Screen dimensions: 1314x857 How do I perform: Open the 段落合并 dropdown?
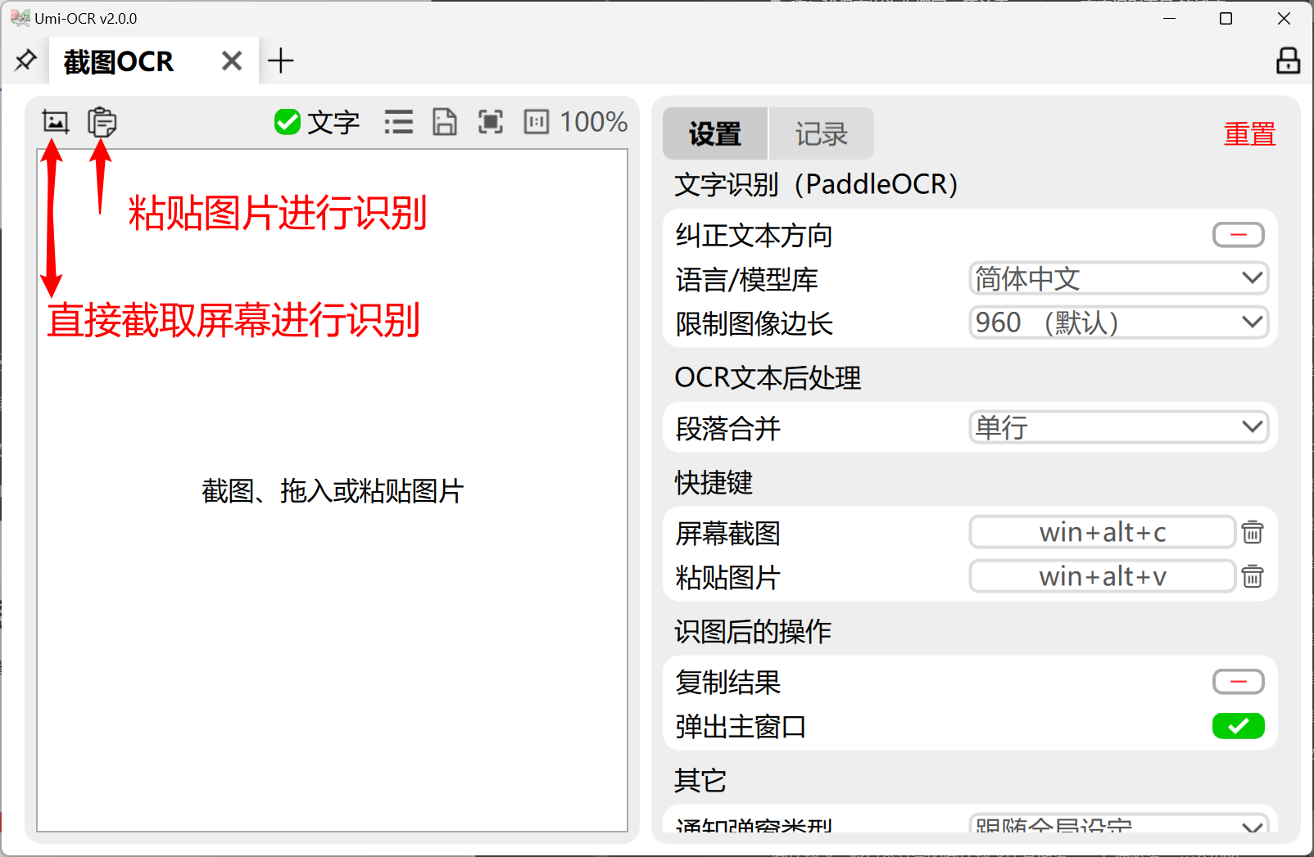click(x=1118, y=427)
